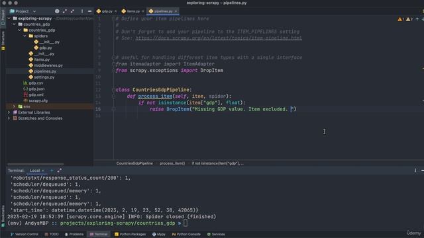The height and width of the screenshot is (238, 424).
Task: Jump to previous highlighted error arrow
Action: (x=417, y=19)
